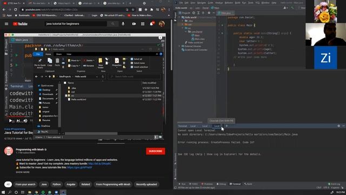This screenshot has width=346, height=195.
Task: Collapse the Explorer ribbon chevron
Action: point(157,54)
